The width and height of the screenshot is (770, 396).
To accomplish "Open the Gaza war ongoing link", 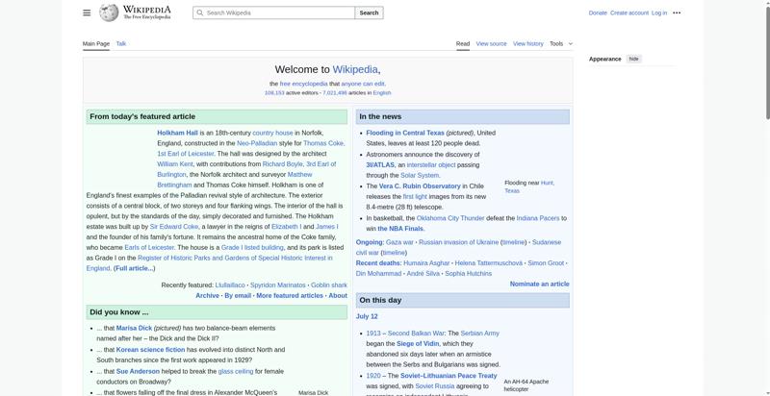I will 399,242.
